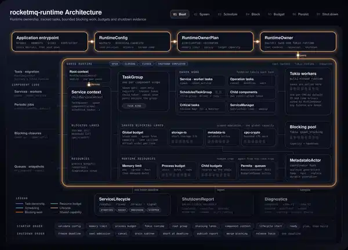Select the cpu-crypto lane card

tap(259, 137)
